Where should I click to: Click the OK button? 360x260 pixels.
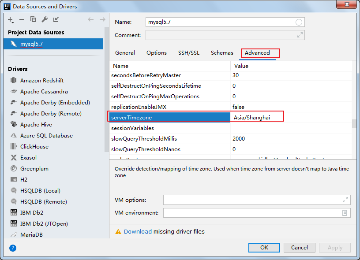[264, 248]
